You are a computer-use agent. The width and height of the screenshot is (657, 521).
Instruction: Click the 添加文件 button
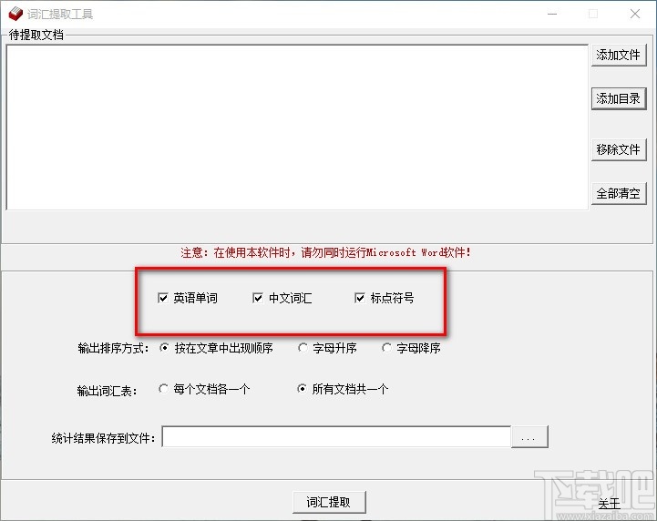coord(619,56)
